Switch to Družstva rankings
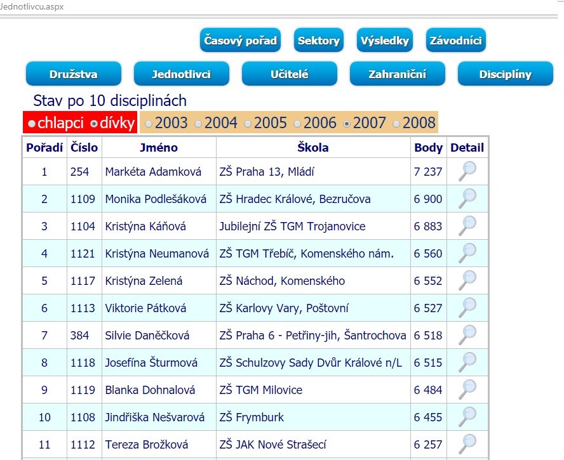The image size is (564, 460). coord(74,74)
